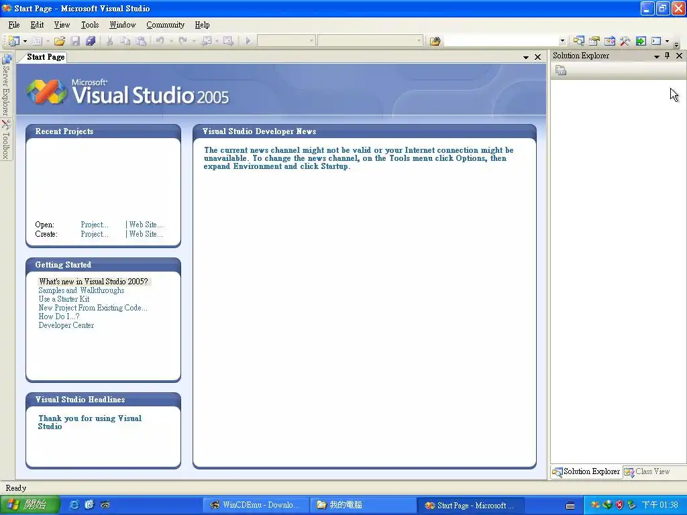Click into the Find text box
This screenshot has height=515, width=687.
[501, 41]
